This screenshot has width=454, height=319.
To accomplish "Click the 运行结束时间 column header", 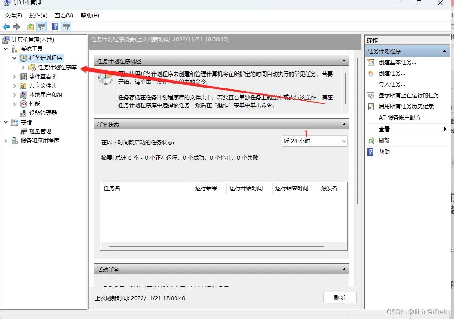I will (295, 188).
